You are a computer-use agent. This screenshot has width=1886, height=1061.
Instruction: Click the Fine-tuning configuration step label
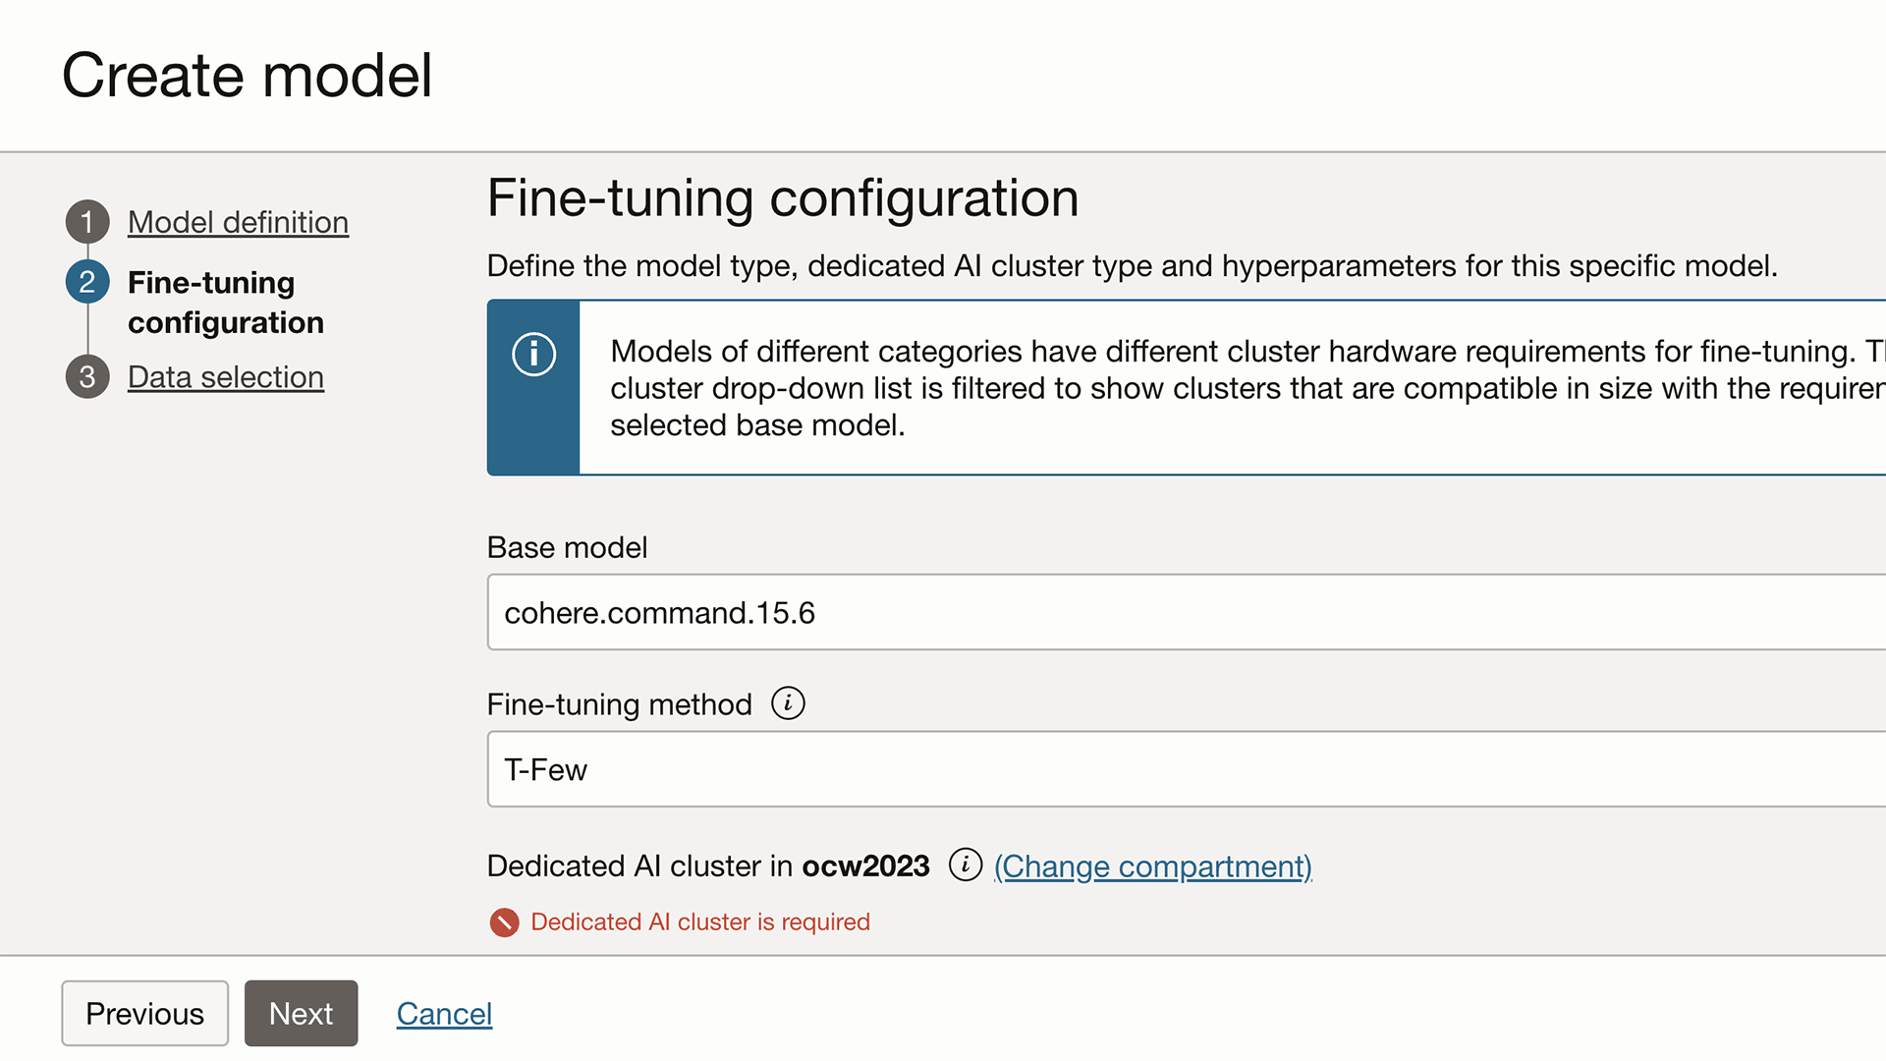coord(226,302)
